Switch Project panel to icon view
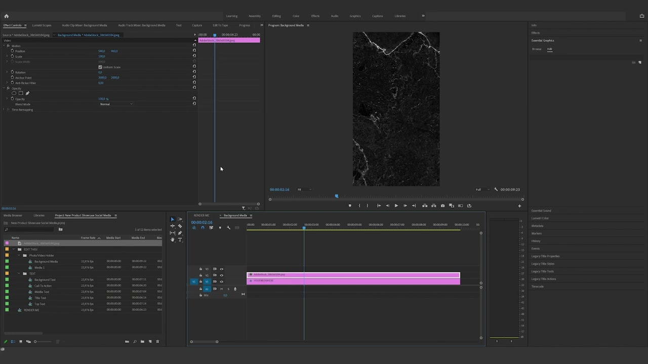Image resolution: width=648 pixels, height=364 pixels. [x=21, y=342]
